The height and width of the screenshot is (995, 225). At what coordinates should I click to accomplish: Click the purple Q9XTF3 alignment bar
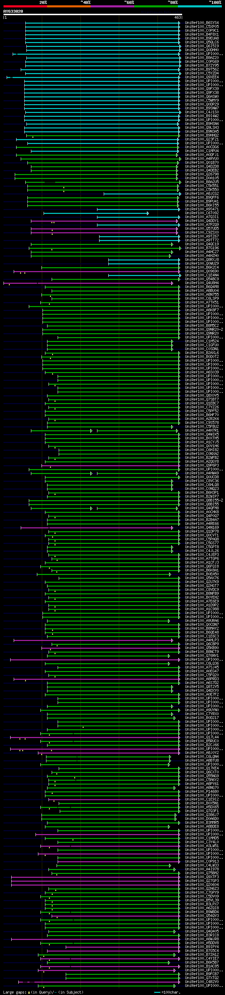pyautogui.click(x=96, y=877)
